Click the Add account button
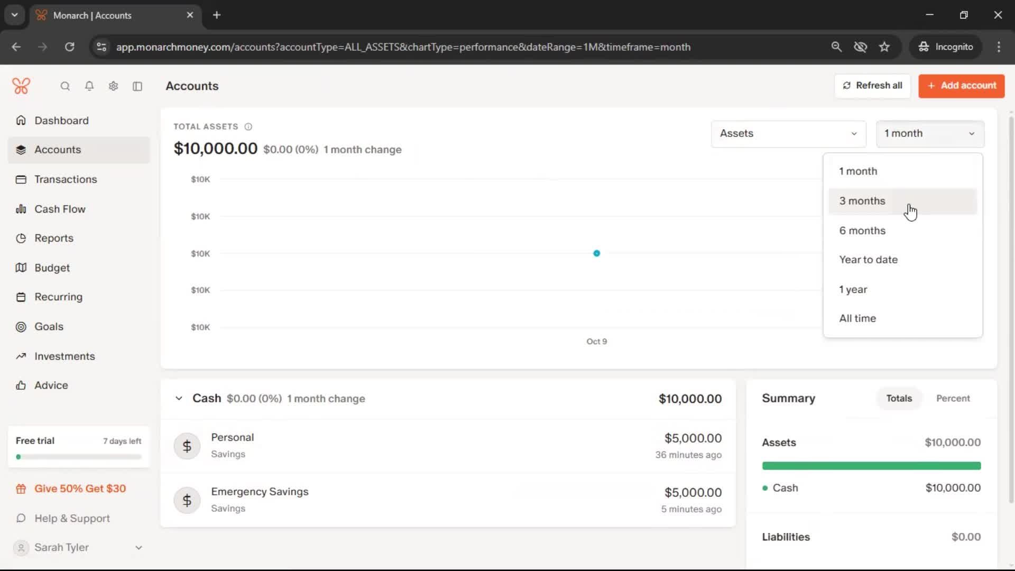The height and width of the screenshot is (571, 1015). 961,86
